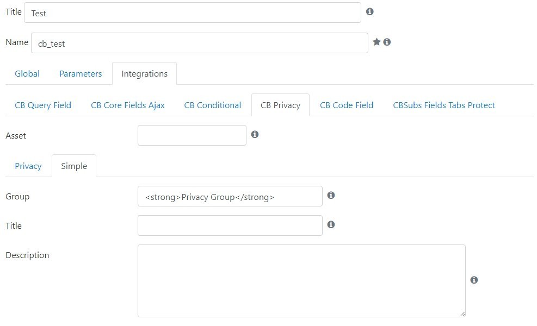This screenshot has height=326, width=537.
Task: Click the info icon next to the Asset field
Action: pos(255,134)
